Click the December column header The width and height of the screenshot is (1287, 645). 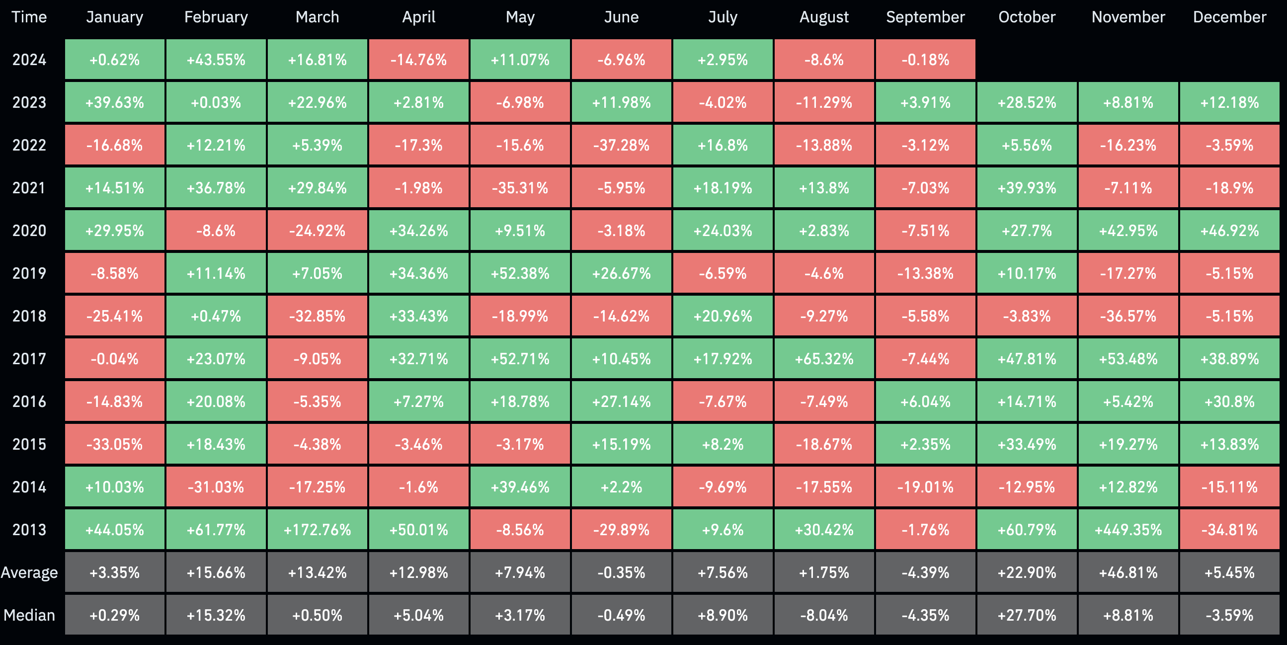1229,17
